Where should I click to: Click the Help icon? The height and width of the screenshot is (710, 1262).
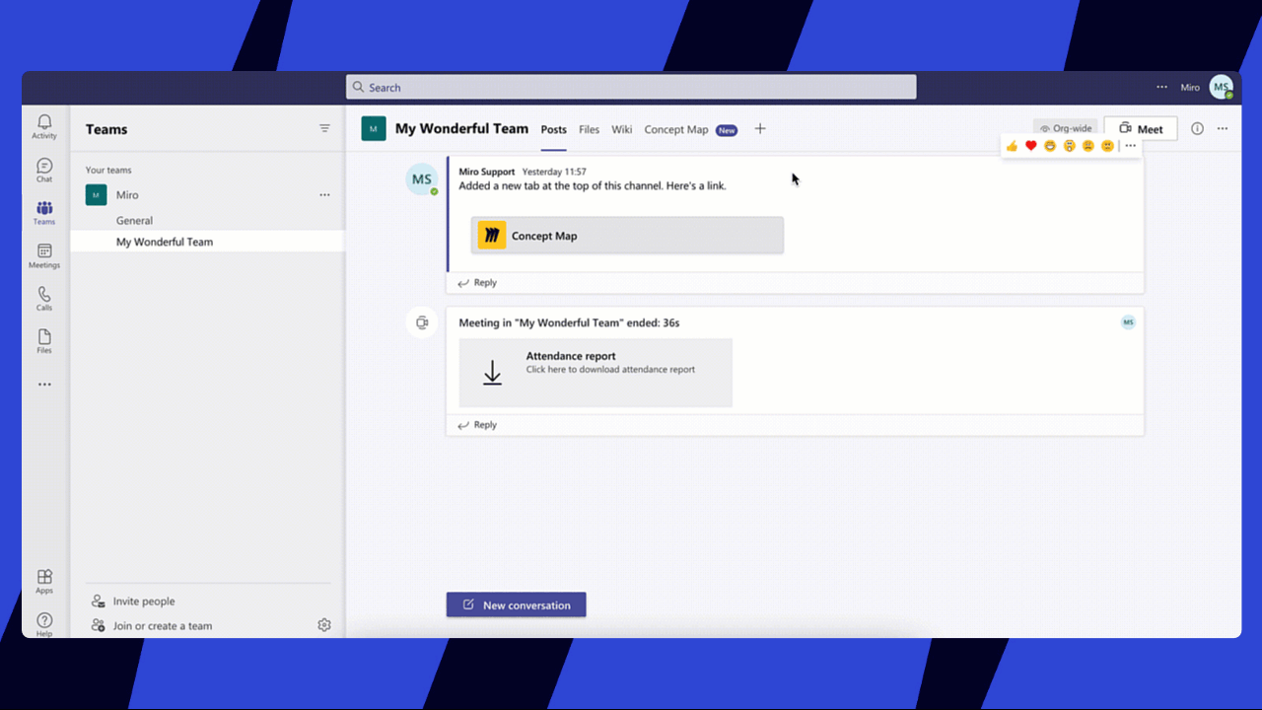click(44, 623)
